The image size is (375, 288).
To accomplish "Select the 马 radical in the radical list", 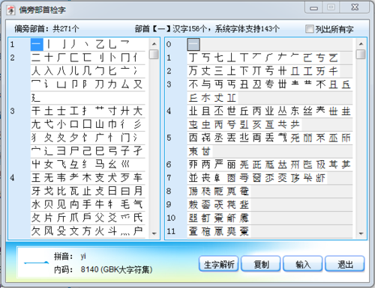I will tap(100, 165).
